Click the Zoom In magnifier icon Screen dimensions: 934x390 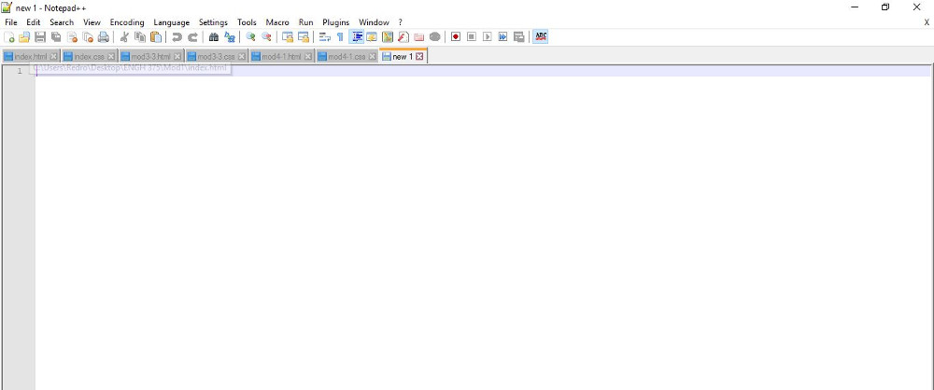(x=250, y=37)
